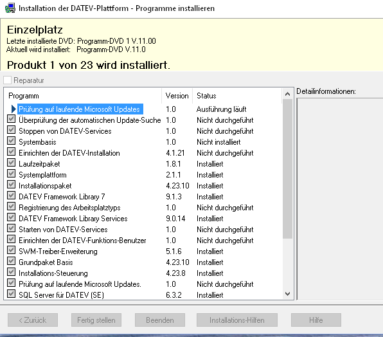This screenshot has height=337, width=383.
Task: Click the Programm column header
Action: point(82,96)
